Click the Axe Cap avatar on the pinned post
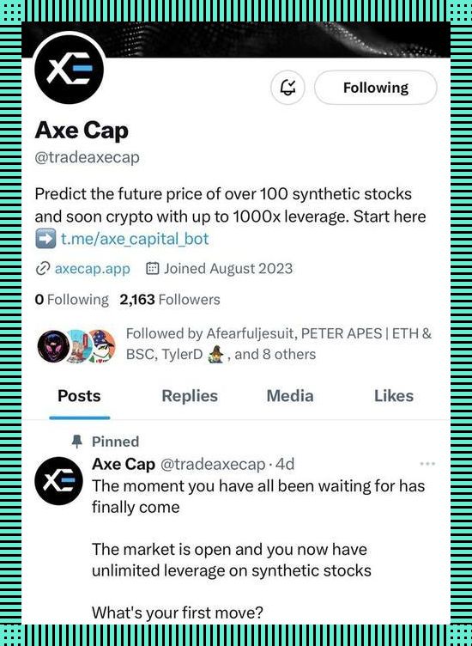This screenshot has height=646, width=472. point(59,481)
